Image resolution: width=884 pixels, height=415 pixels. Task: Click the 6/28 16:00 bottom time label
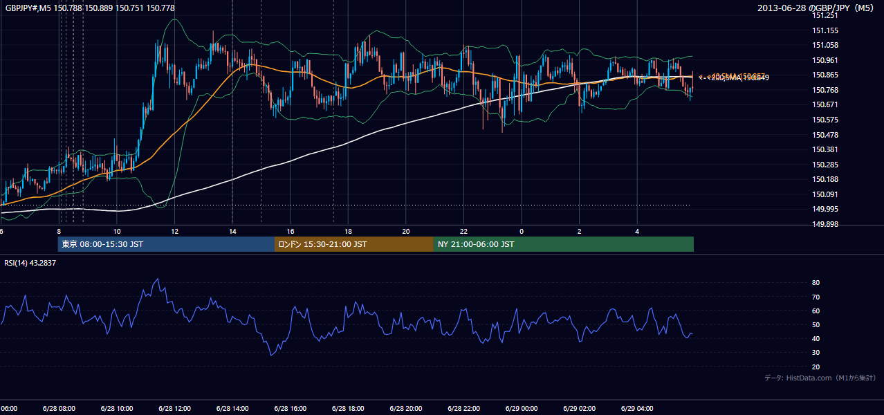point(291,409)
